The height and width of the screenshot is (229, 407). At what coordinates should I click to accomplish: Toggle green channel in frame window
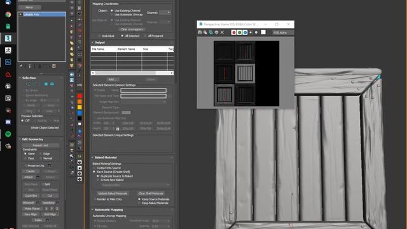click(x=239, y=32)
